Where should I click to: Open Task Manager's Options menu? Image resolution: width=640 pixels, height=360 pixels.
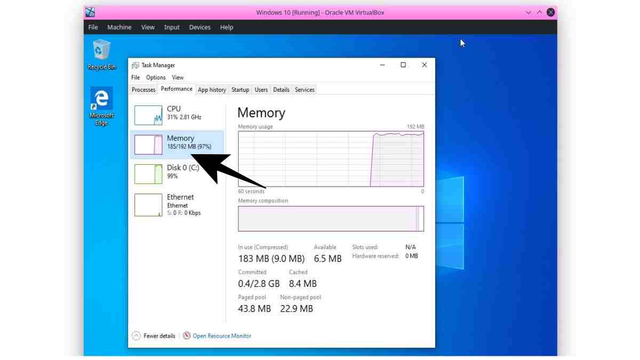click(x=156, y=77)
